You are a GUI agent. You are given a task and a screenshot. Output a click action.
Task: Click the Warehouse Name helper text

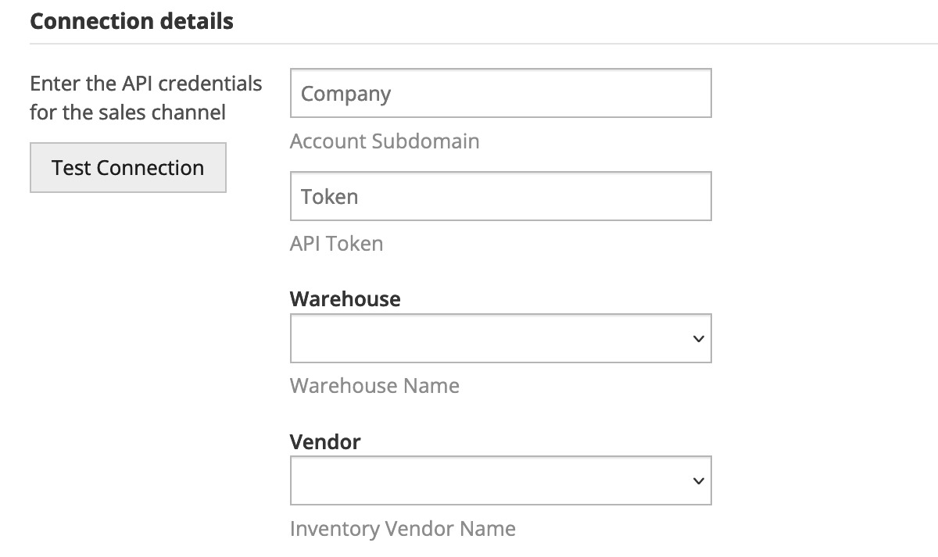pyautogui.click(x=374, y=386)
